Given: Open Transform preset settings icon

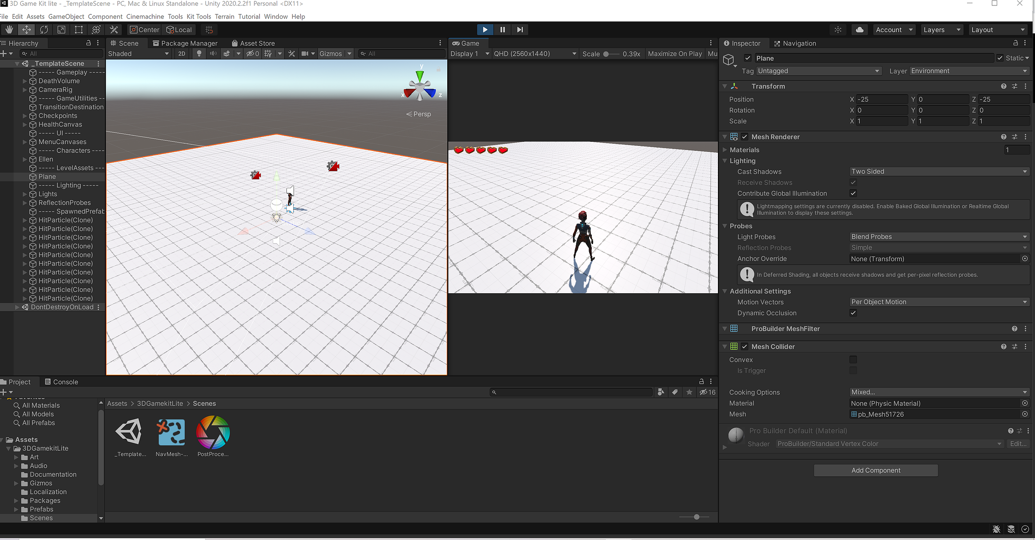Looking at the screenshot, I should pos(1015,86).
